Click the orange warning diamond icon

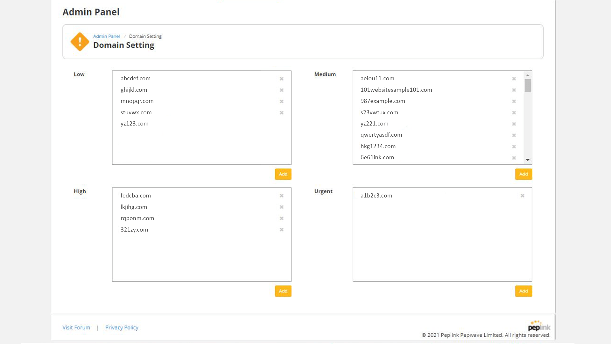pyautogui.click(x=80, y=41)
